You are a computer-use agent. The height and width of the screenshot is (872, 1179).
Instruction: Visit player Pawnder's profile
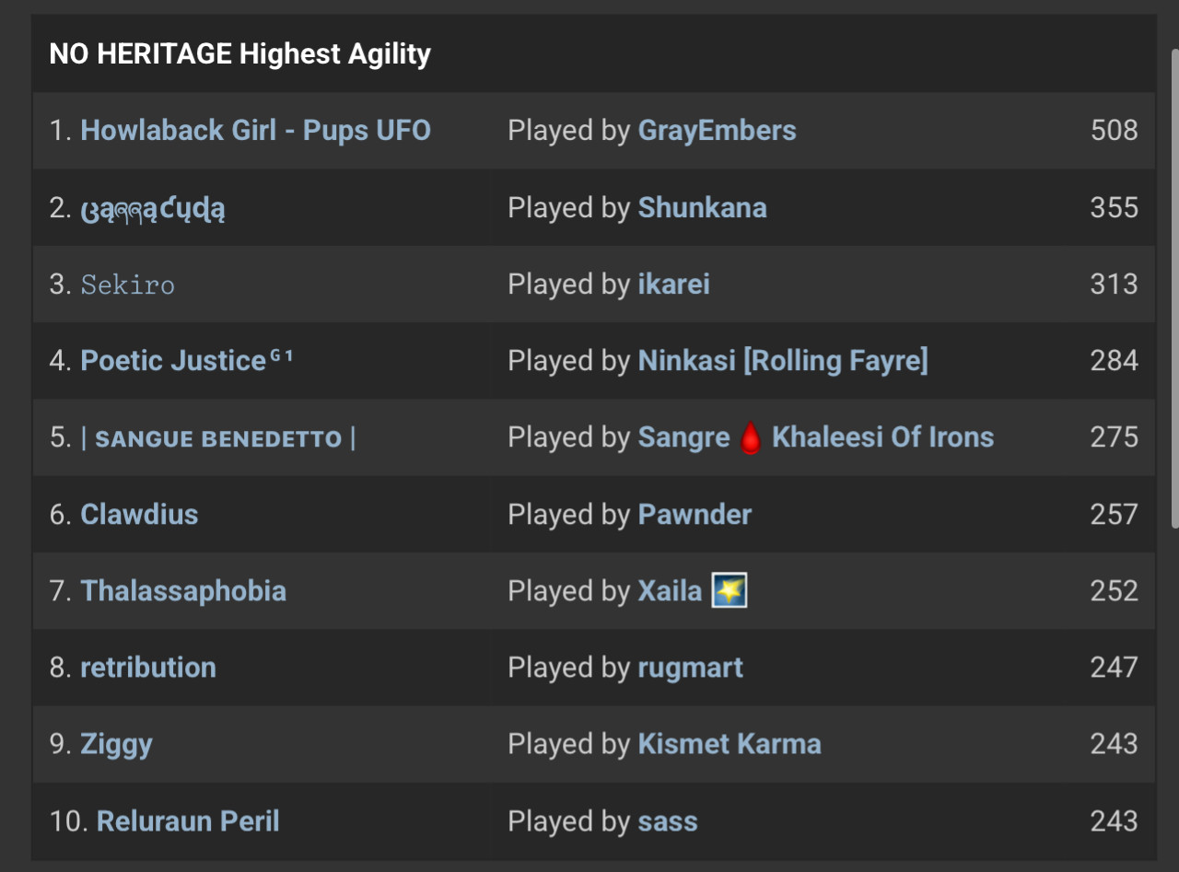pyautogui.click(x=695, y=514)
